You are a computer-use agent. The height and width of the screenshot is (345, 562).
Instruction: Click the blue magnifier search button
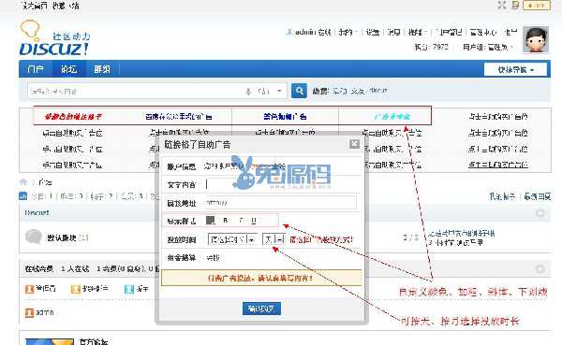point(299,91)
